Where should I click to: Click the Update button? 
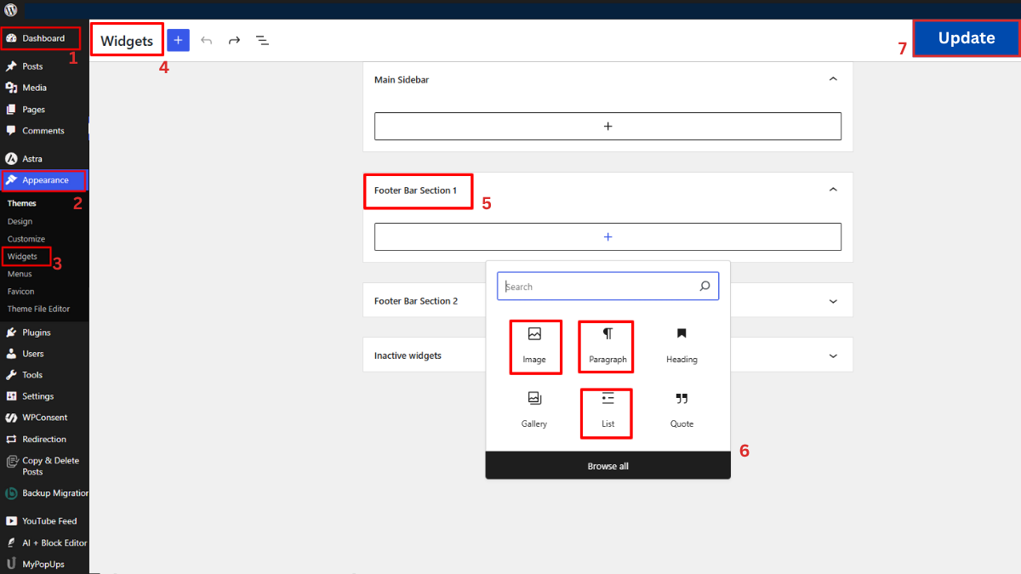coord(966,38)
